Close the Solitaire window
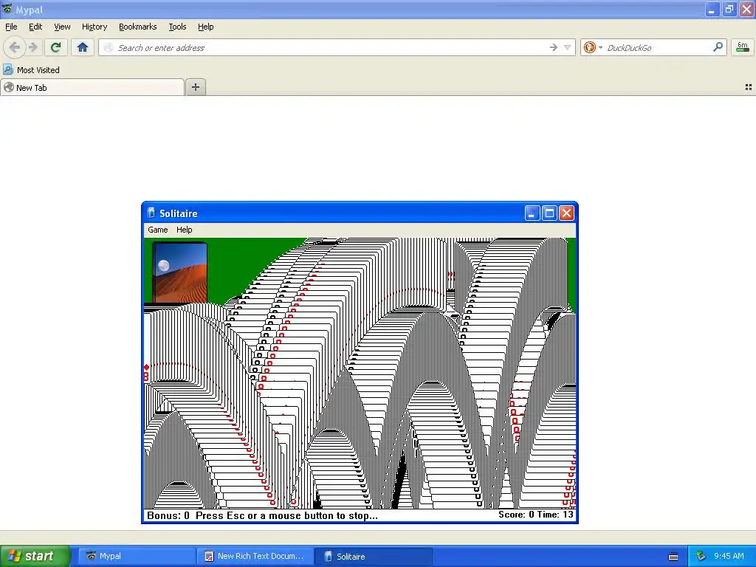The image size is (756, 567). click(x=566, y=213)
